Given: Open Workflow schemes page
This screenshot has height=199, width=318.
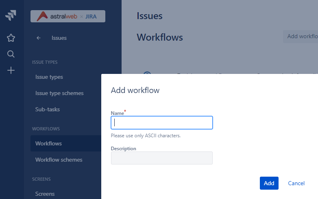Looking at the screenshot, I should pyautogui.click(x=59, y=160).
